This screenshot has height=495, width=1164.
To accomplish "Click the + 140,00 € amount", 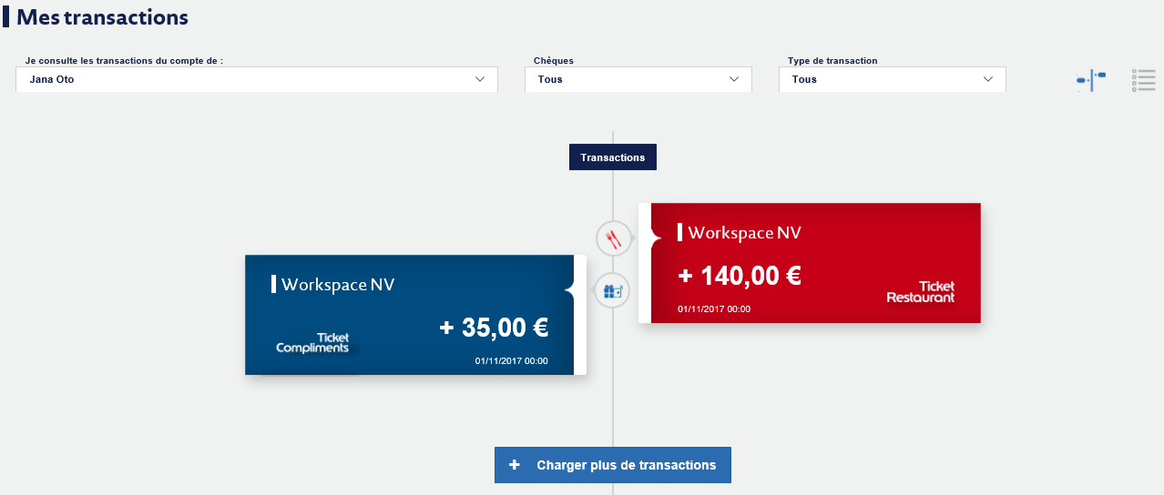I will (740, 276).
